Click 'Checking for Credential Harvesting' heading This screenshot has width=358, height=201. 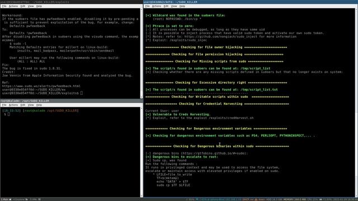(210, 104)
